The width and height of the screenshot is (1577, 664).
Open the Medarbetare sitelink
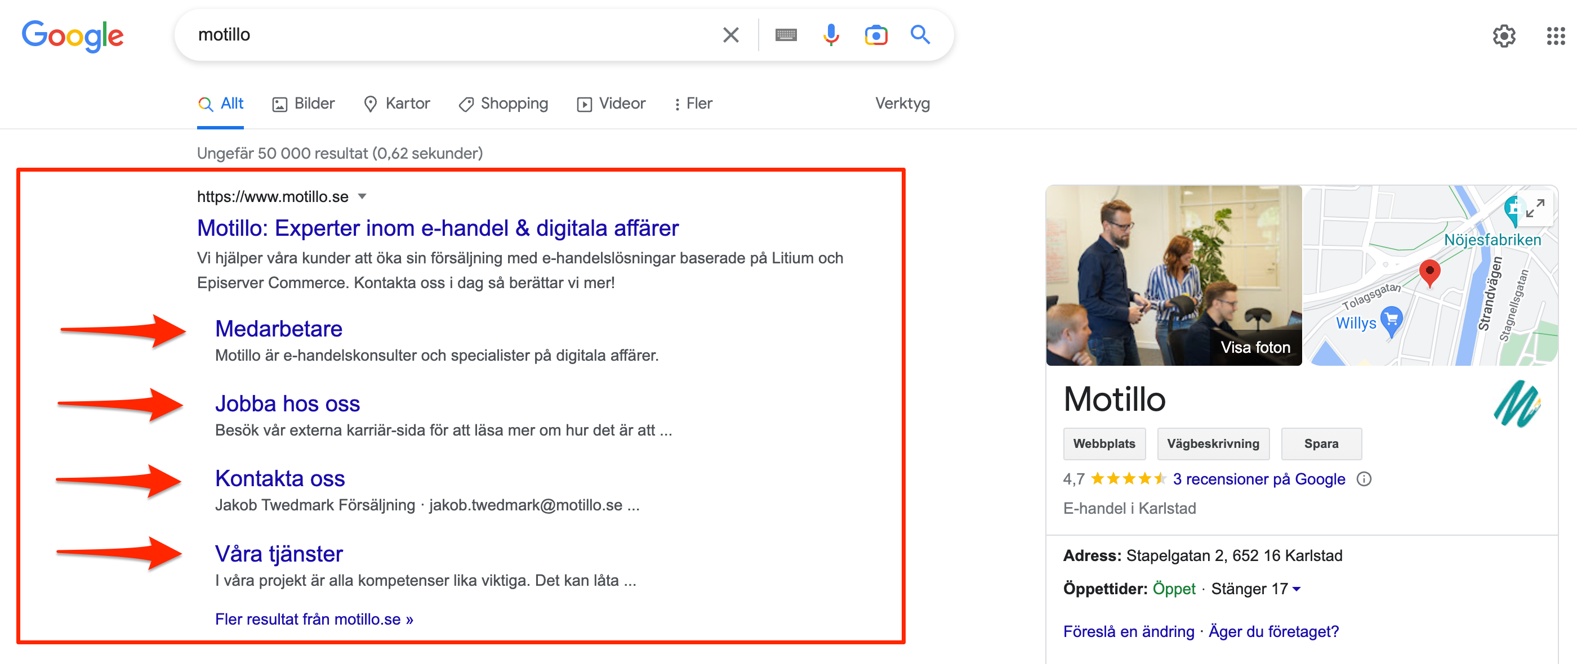click(279, 328)
